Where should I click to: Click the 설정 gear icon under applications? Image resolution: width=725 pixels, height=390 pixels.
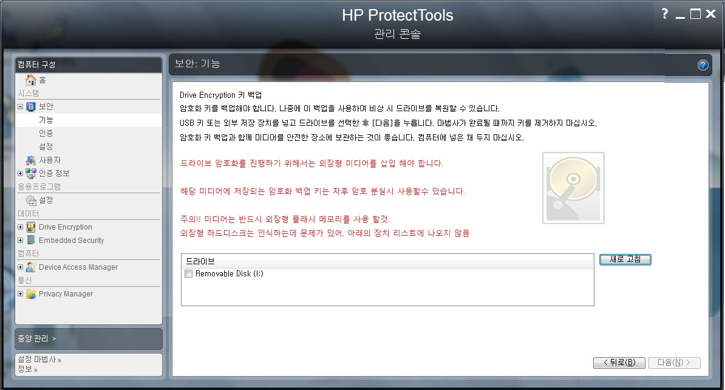point(30,200)
